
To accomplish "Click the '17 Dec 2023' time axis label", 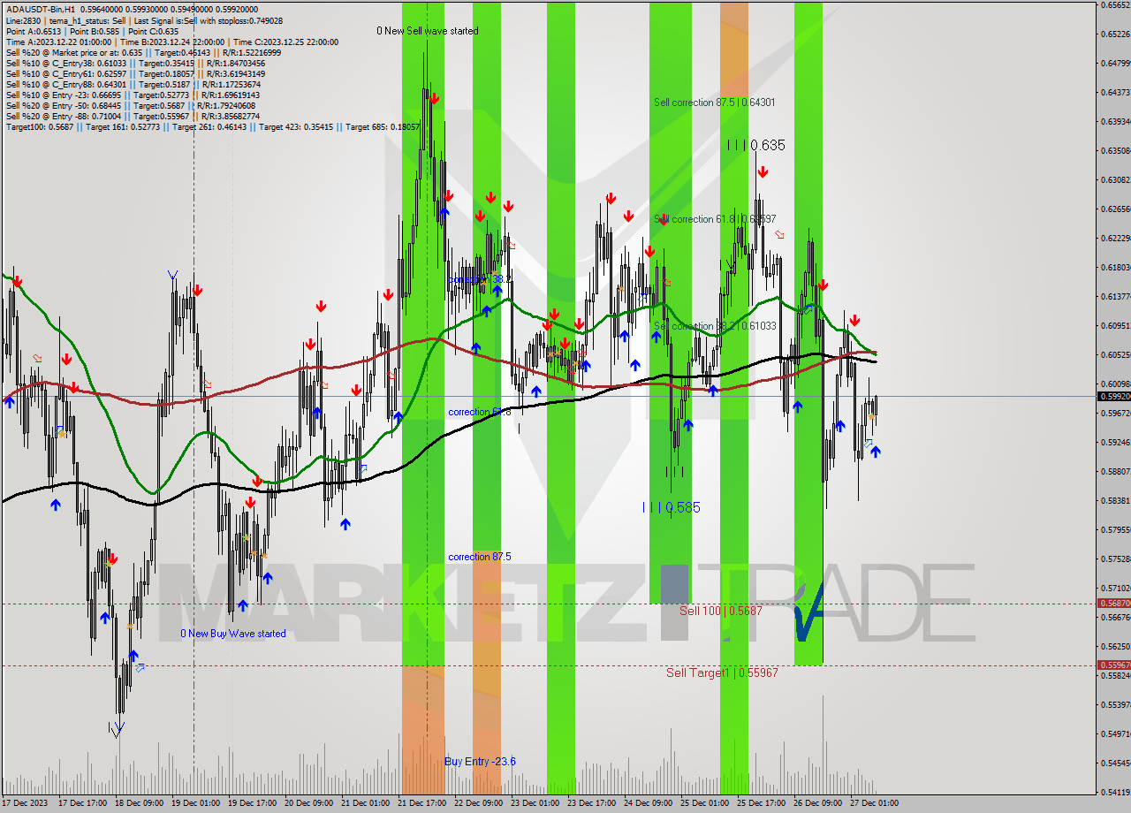I will 25,803.
